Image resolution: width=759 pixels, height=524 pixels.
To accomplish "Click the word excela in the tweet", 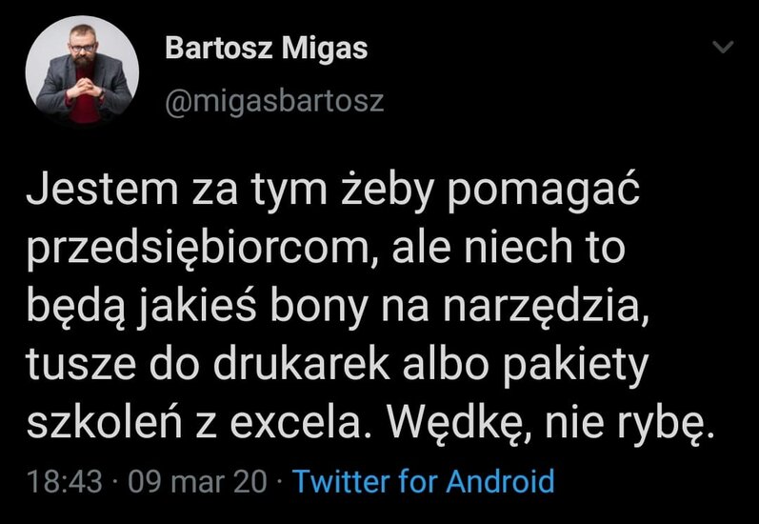I will pyautogui.click(x=295, y=422).
